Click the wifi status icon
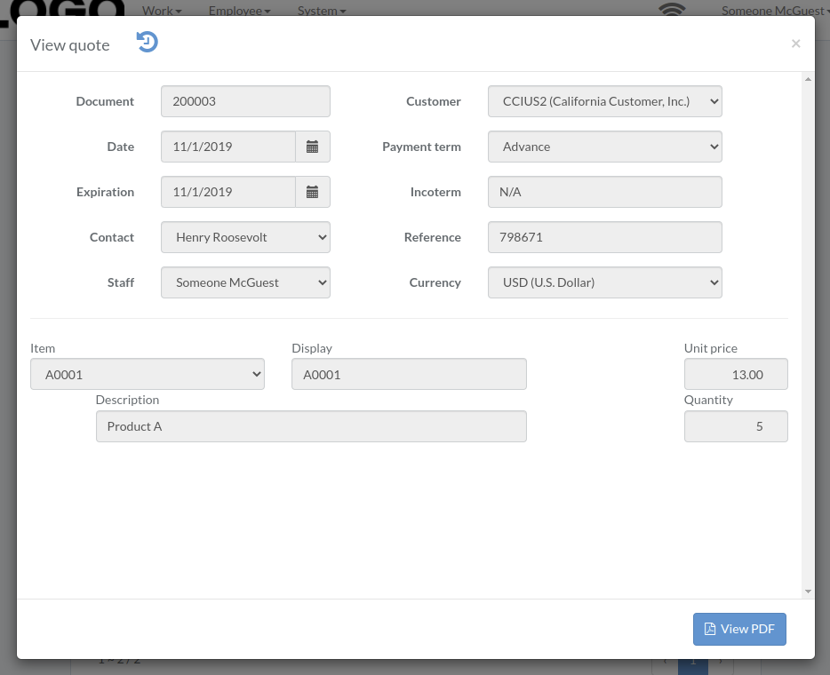 click(672, 10)
